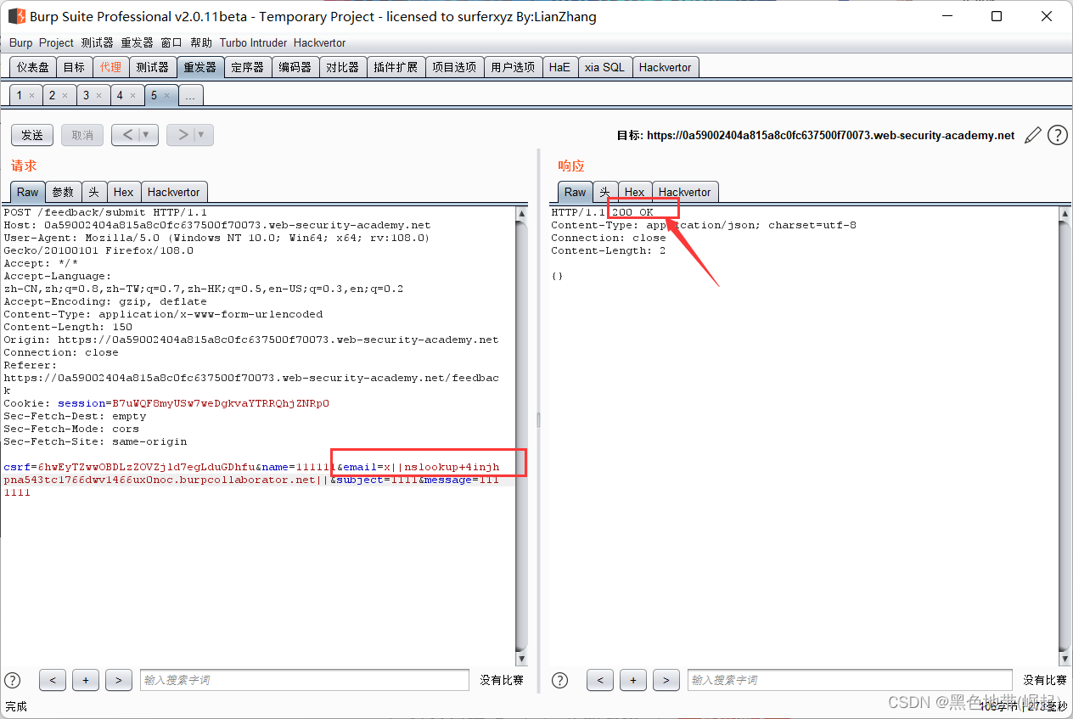Select the request Raw tab

28,192
